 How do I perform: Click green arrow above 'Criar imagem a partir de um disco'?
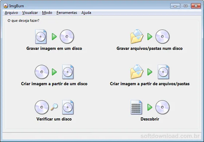point(54,72)
